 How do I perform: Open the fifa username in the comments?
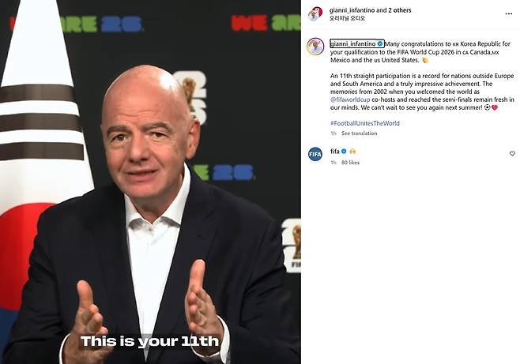334,152
